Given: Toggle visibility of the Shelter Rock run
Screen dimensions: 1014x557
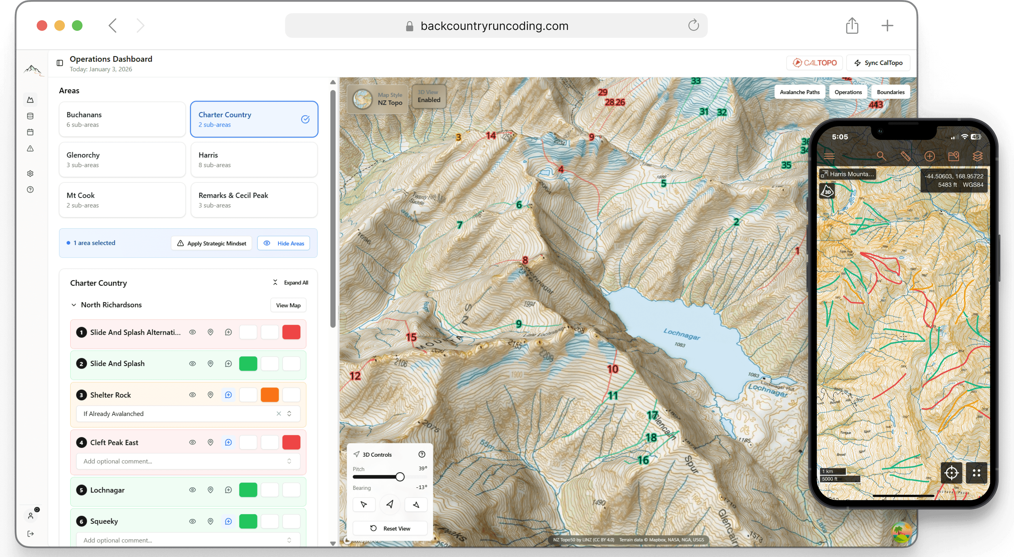Looking at the screenshot, I should click(x=192, y=395).
